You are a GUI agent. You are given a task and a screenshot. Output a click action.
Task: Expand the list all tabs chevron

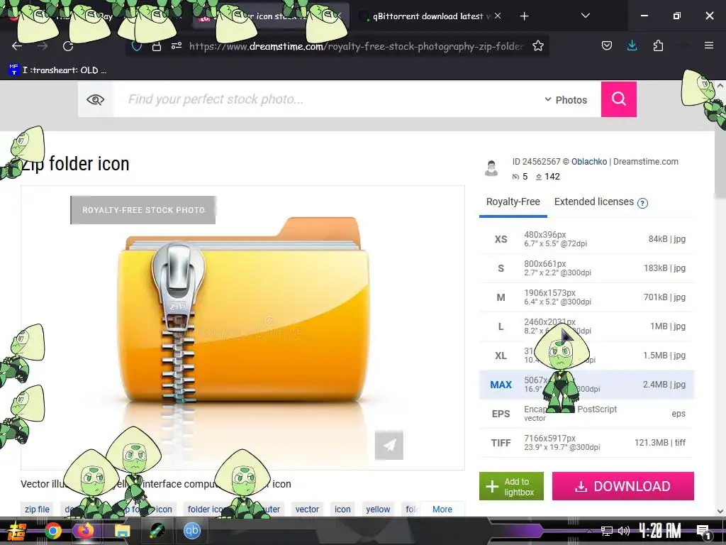pyautogui.click(x=585, y=16)
